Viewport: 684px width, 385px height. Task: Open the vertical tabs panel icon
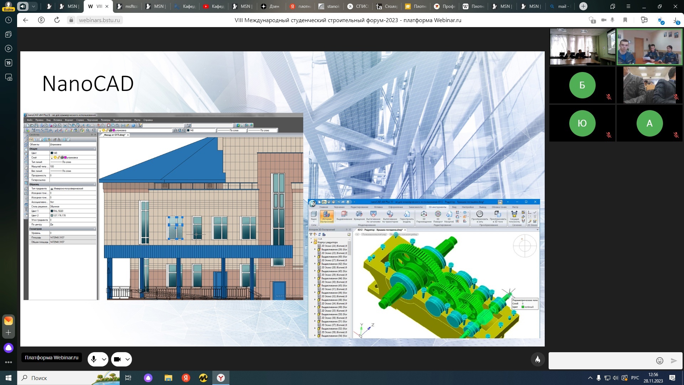(x=613, y=6)
